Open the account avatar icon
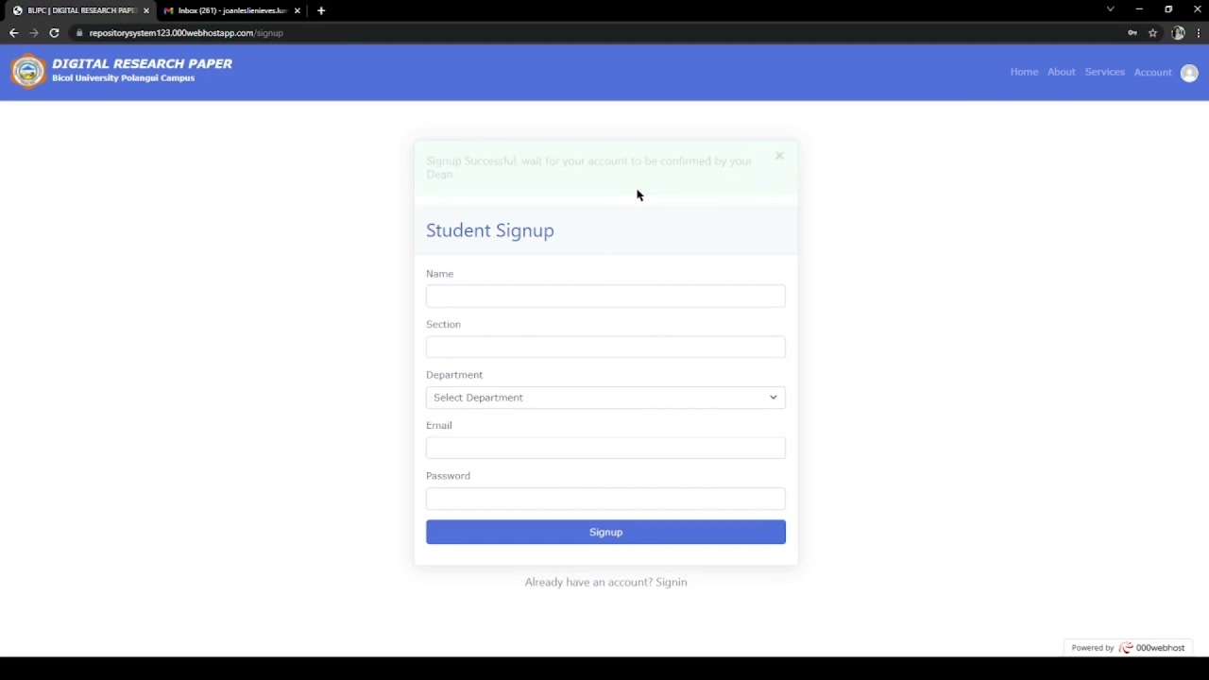 [x=1189, y=73]
